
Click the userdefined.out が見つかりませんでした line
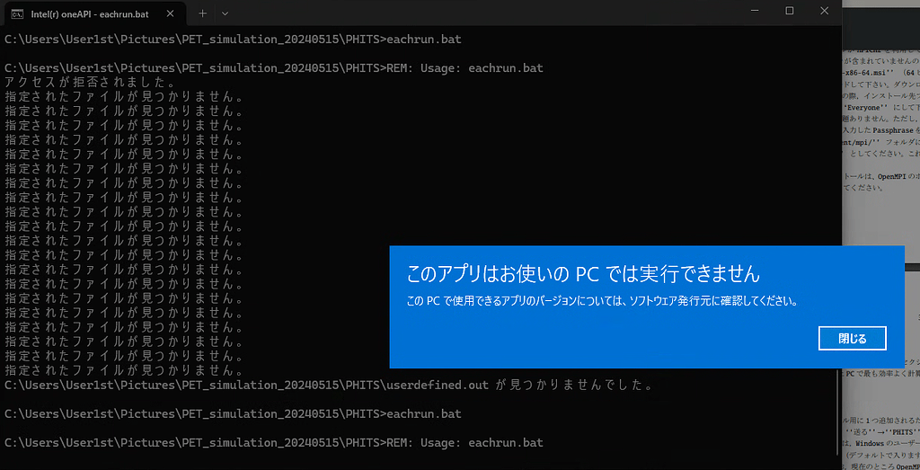tap(328, 386)
